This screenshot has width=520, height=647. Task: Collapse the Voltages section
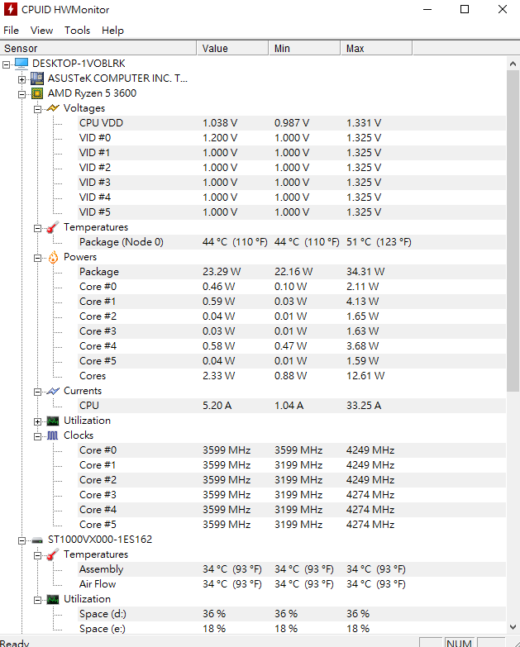37,109
